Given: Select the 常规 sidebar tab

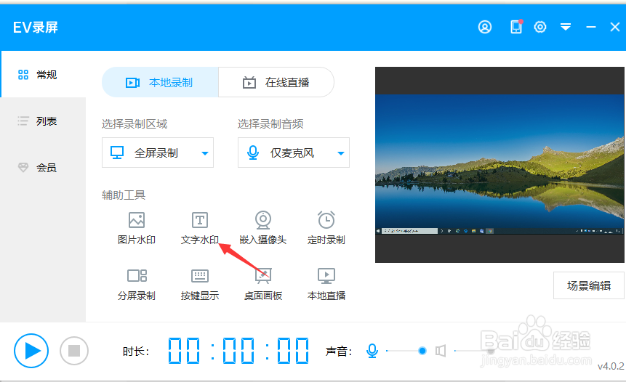Looking at the screenshot, I should point(43,74).
